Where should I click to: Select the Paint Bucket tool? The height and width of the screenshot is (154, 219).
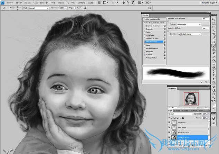point(213,60)
